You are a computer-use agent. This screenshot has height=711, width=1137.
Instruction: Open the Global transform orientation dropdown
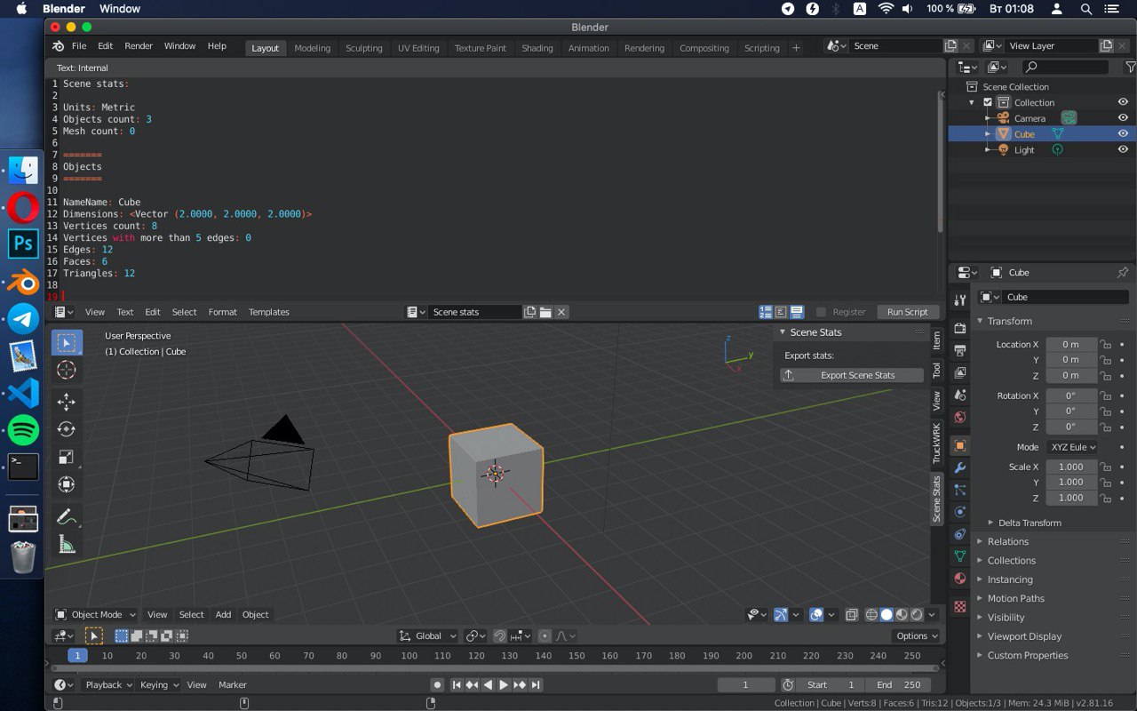coord(427,635)
